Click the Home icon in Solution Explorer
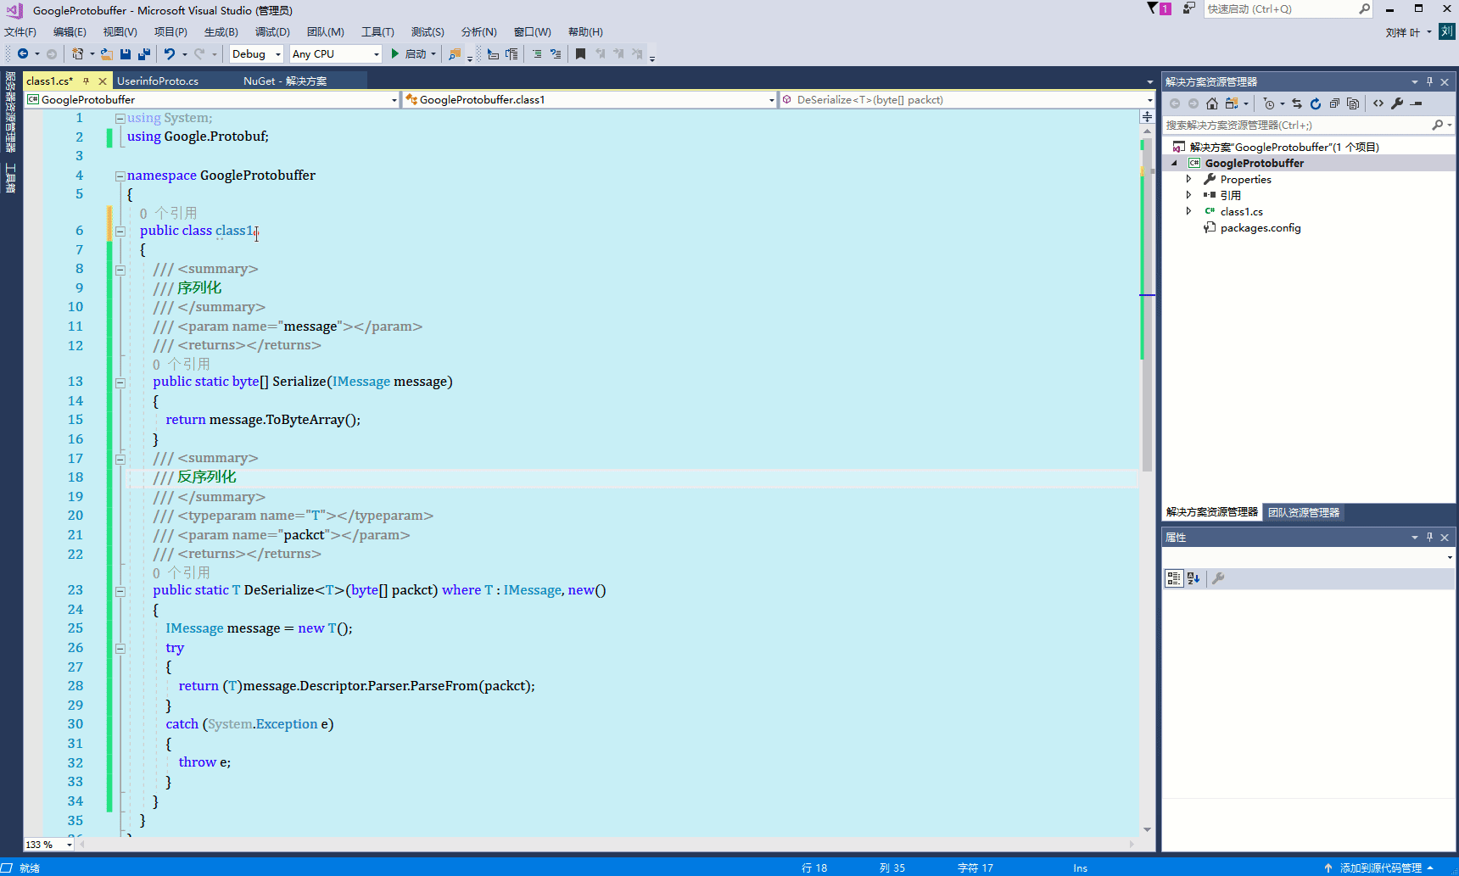 point(1212,103)
